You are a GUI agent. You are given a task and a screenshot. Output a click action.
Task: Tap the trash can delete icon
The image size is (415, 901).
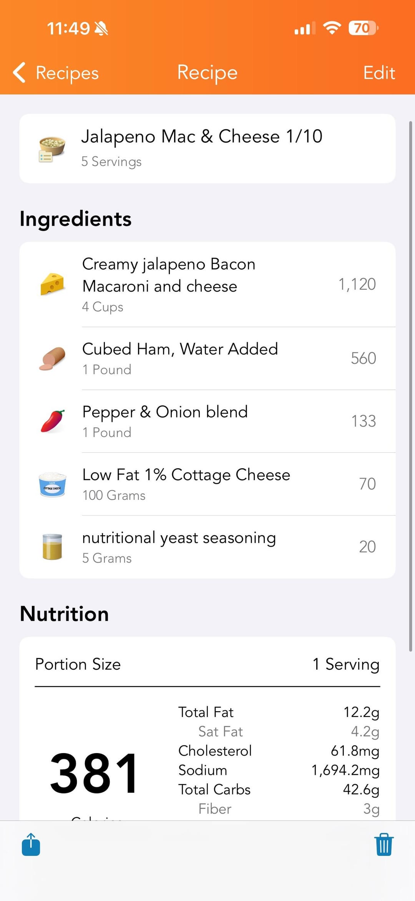click(x=384, y=845)
